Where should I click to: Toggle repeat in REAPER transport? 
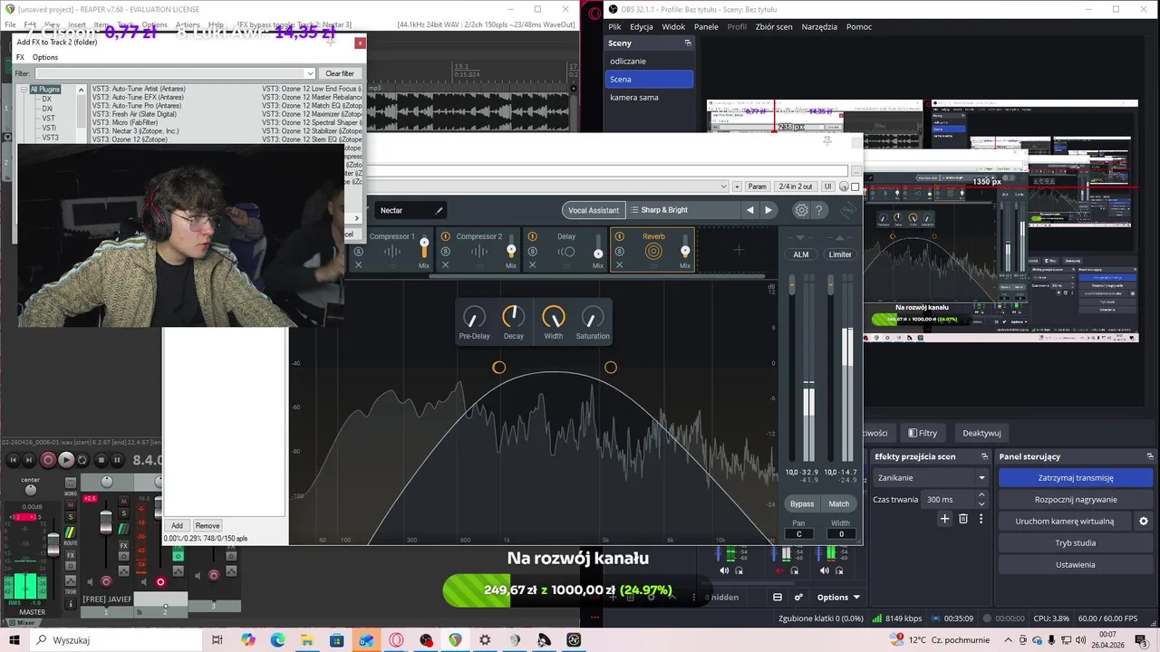(82, 460)
